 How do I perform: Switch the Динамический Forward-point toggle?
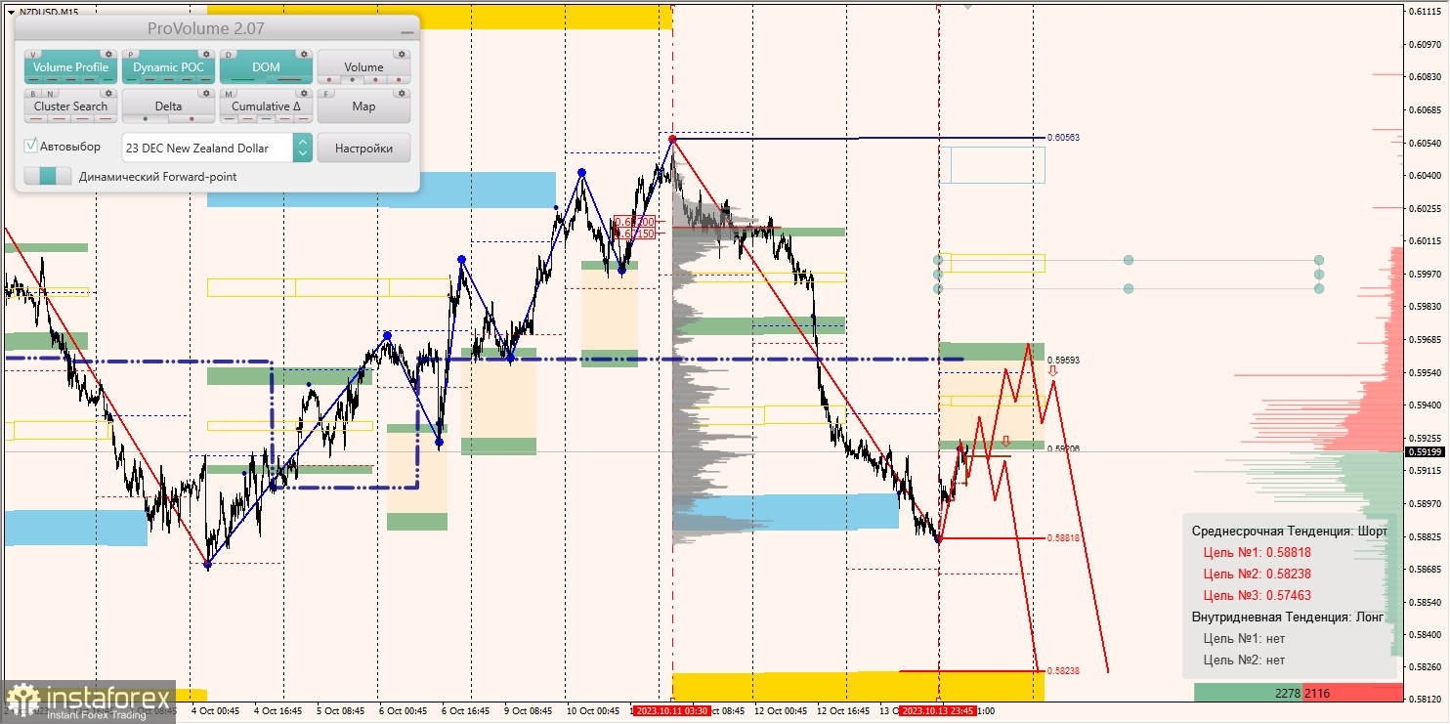pyautogui.click(x=48, y=176)
